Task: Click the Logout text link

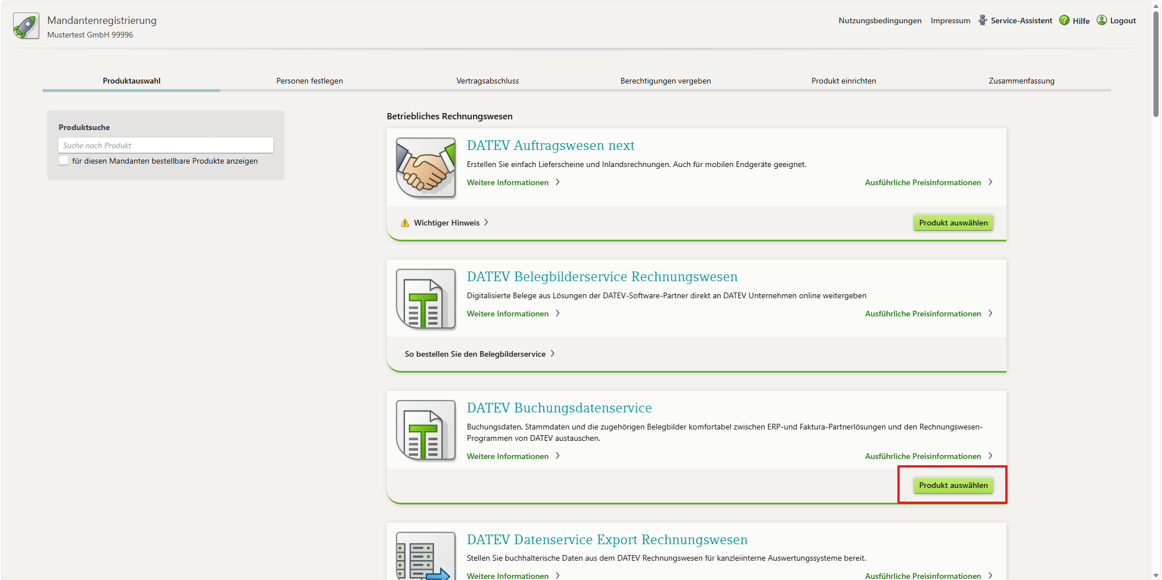Action: pyautogui.click(x=1123, y=20)
